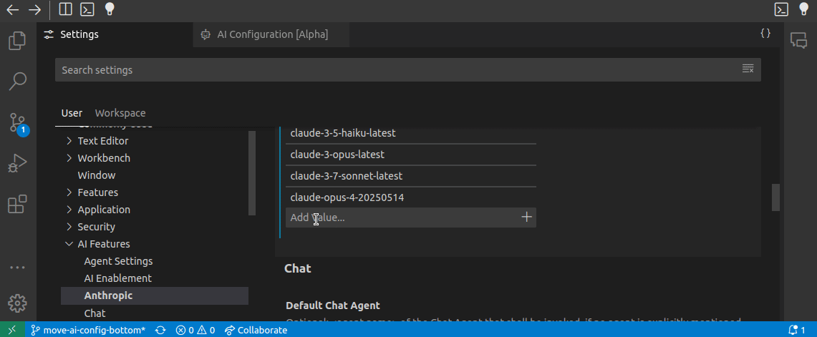817x337 pixels.
Task: Click the lightbulb icon at the top right
Action: click(x=803, y=9)
